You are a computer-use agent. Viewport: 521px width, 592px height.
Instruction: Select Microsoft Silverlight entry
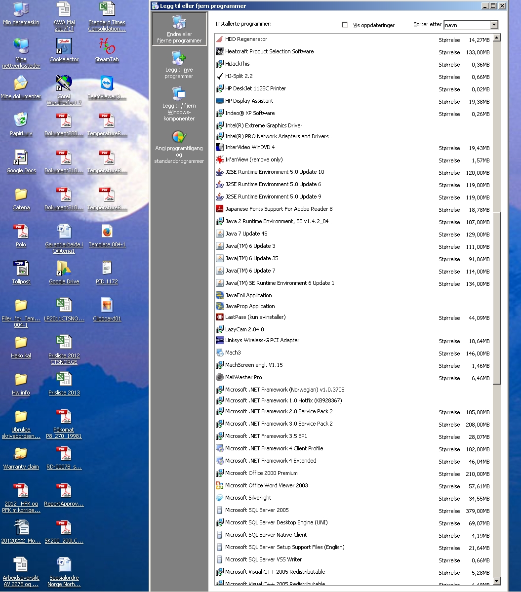(354, 498)
